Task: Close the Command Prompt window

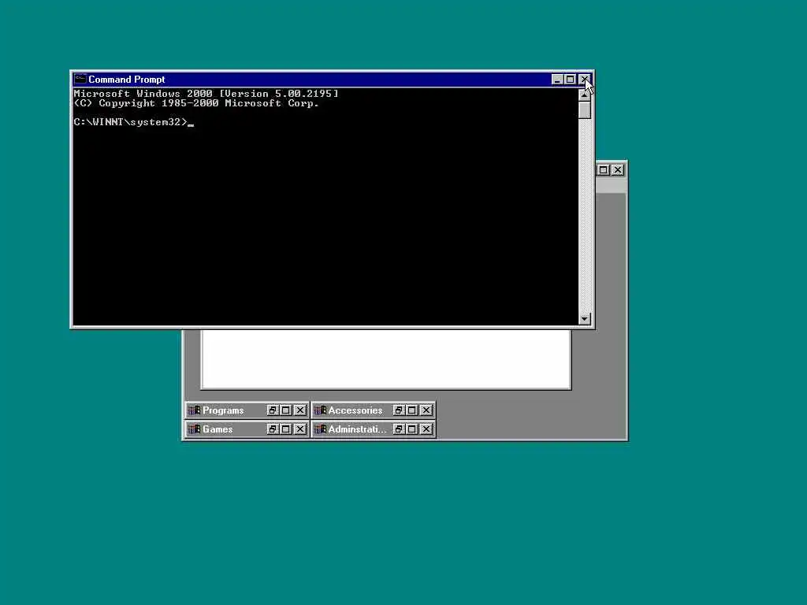Action: pos(584,80)
